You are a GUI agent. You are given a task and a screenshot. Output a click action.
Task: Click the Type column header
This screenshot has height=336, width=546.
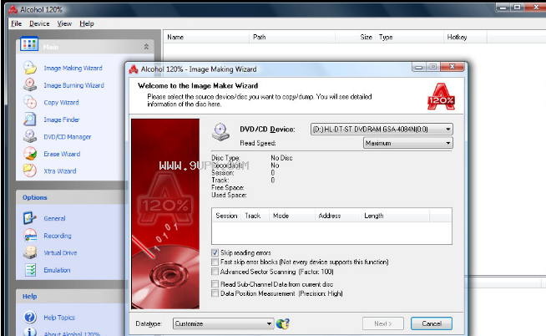(x=409, y=37)
